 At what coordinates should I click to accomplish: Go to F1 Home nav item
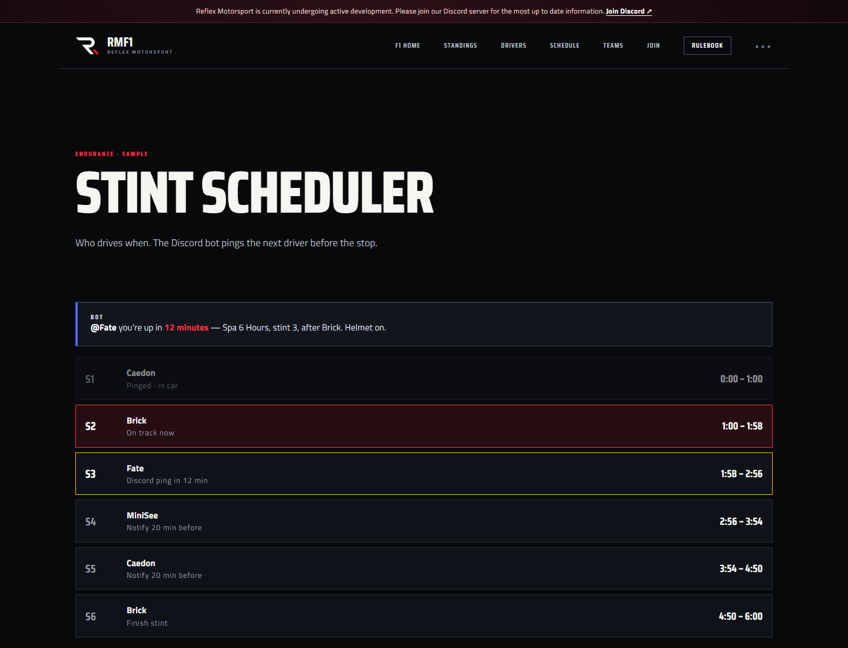408,45
